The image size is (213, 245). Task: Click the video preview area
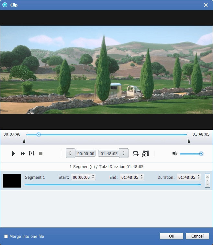106,70
